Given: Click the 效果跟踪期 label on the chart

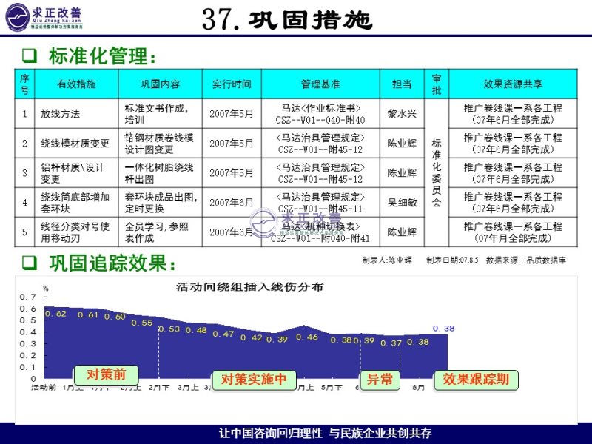Looking at the screenshot, I should [x=476, y=380].
